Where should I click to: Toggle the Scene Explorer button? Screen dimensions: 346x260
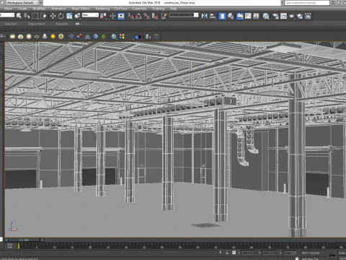tap(222, 16)
